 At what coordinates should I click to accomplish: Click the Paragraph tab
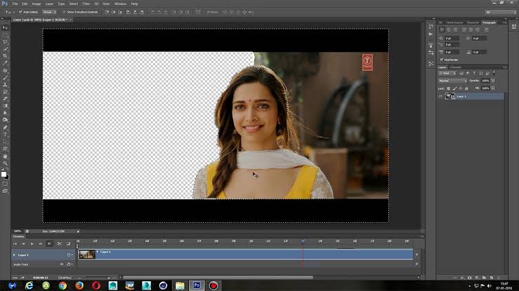[x=490, y=22]
